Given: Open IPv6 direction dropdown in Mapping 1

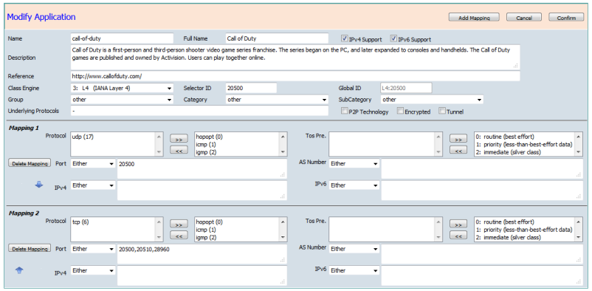Looking at the screenshot, I should 354,185.
